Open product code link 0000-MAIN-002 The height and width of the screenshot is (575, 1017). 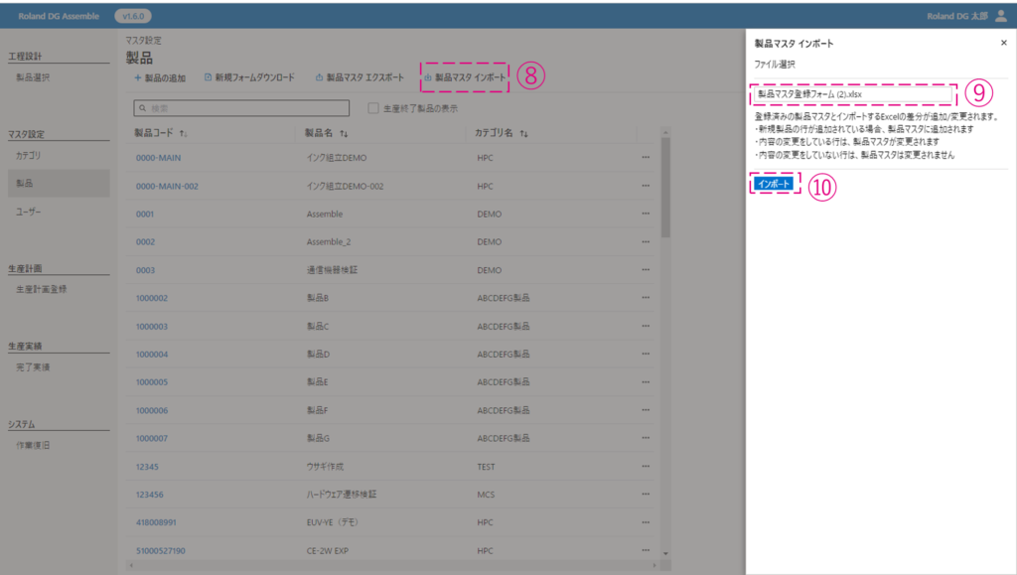(x=167, y=186)
